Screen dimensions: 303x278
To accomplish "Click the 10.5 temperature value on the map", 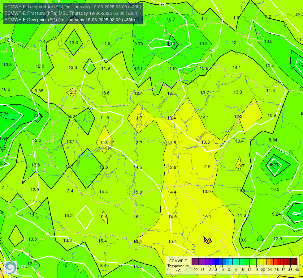I will coord(268,41).
